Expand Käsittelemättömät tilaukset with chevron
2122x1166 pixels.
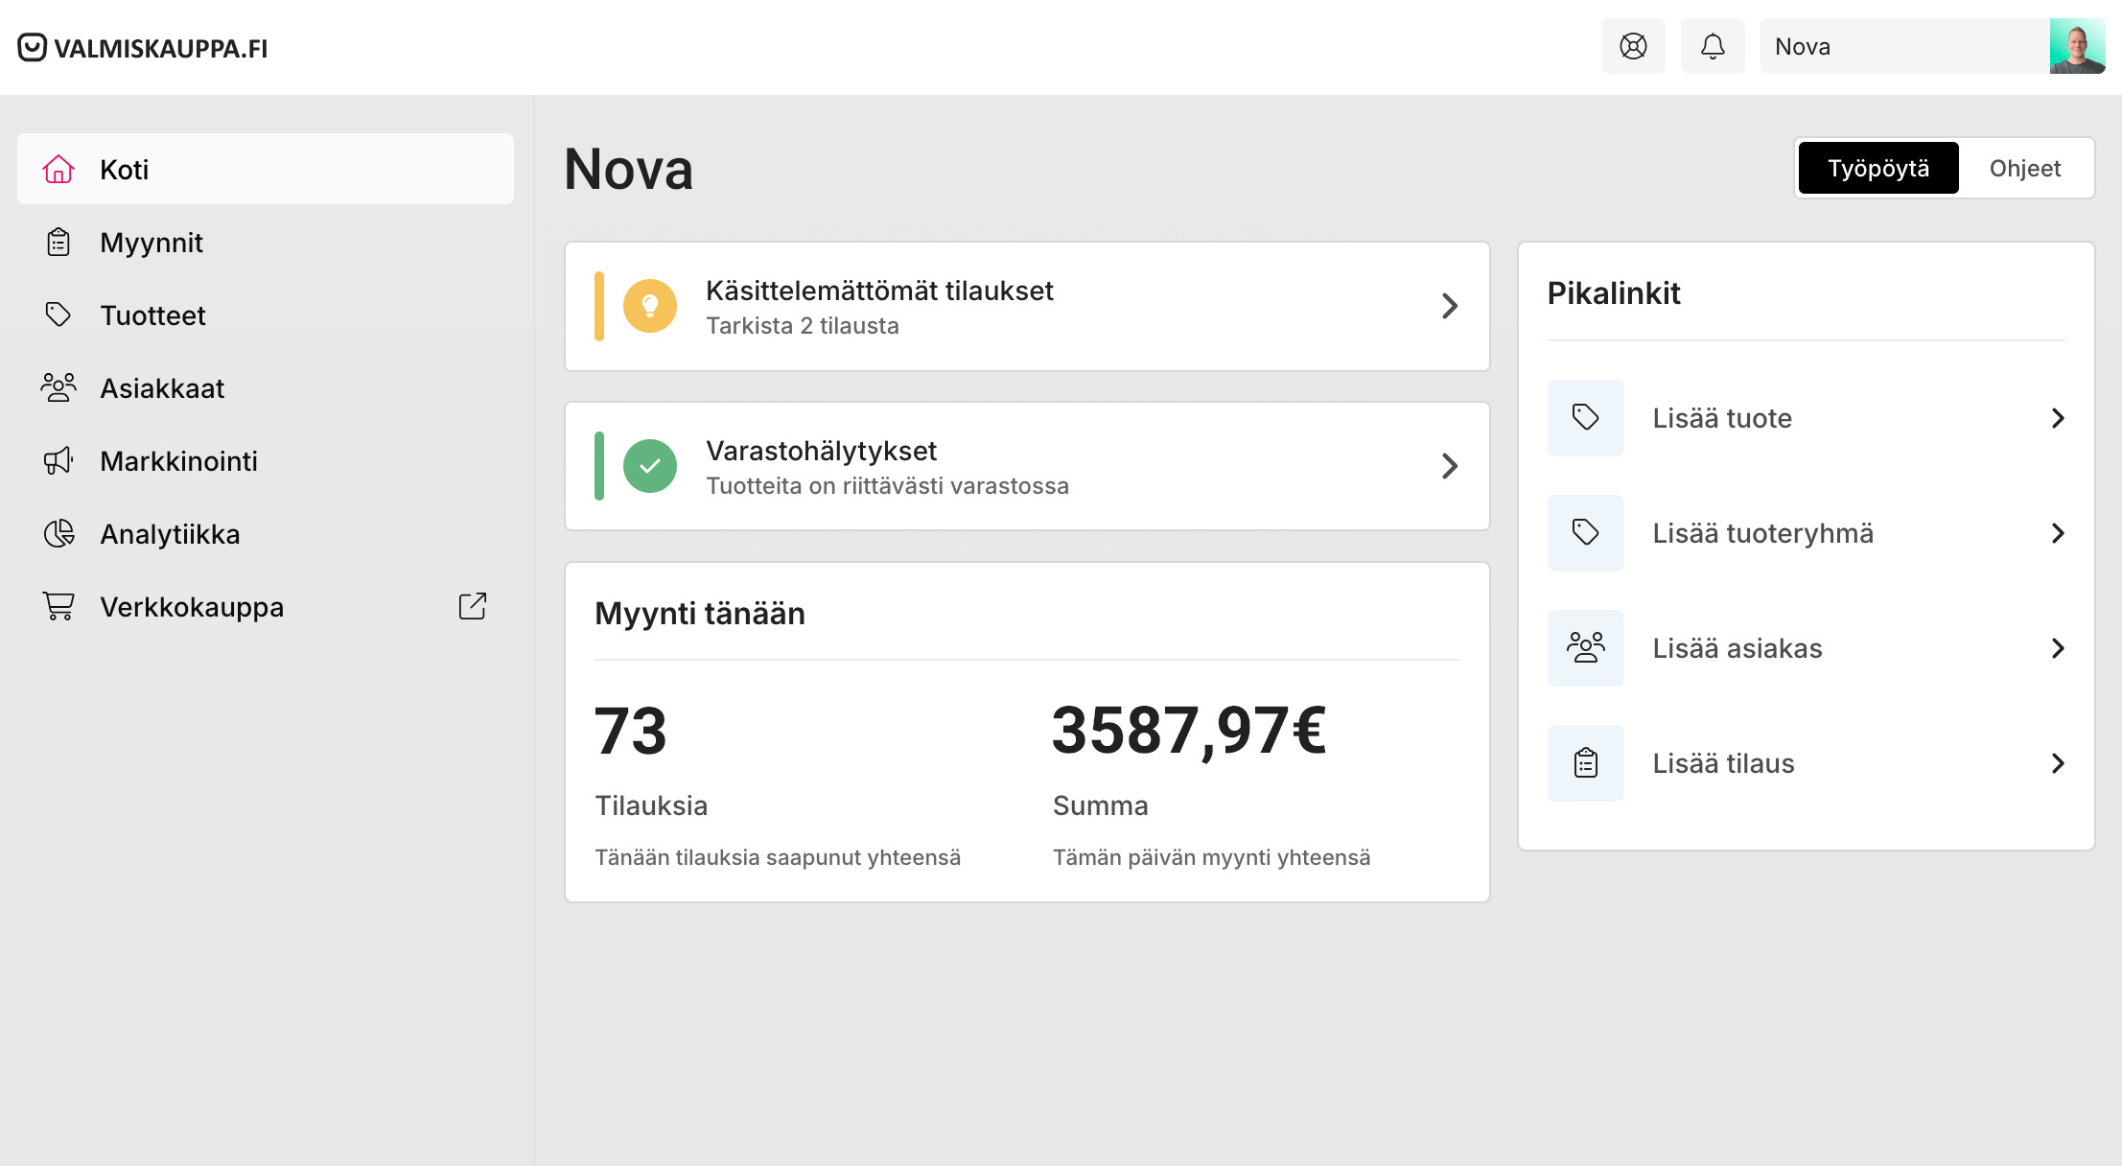[x=1449, y=307]
